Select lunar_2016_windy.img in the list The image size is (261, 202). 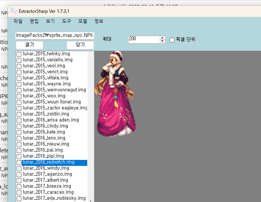[46, 168]
